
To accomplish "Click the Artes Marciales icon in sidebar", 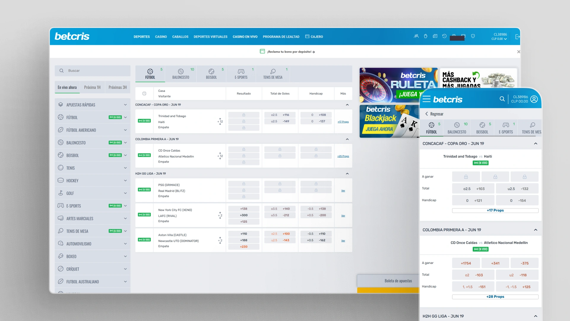I will coord(61,218).
